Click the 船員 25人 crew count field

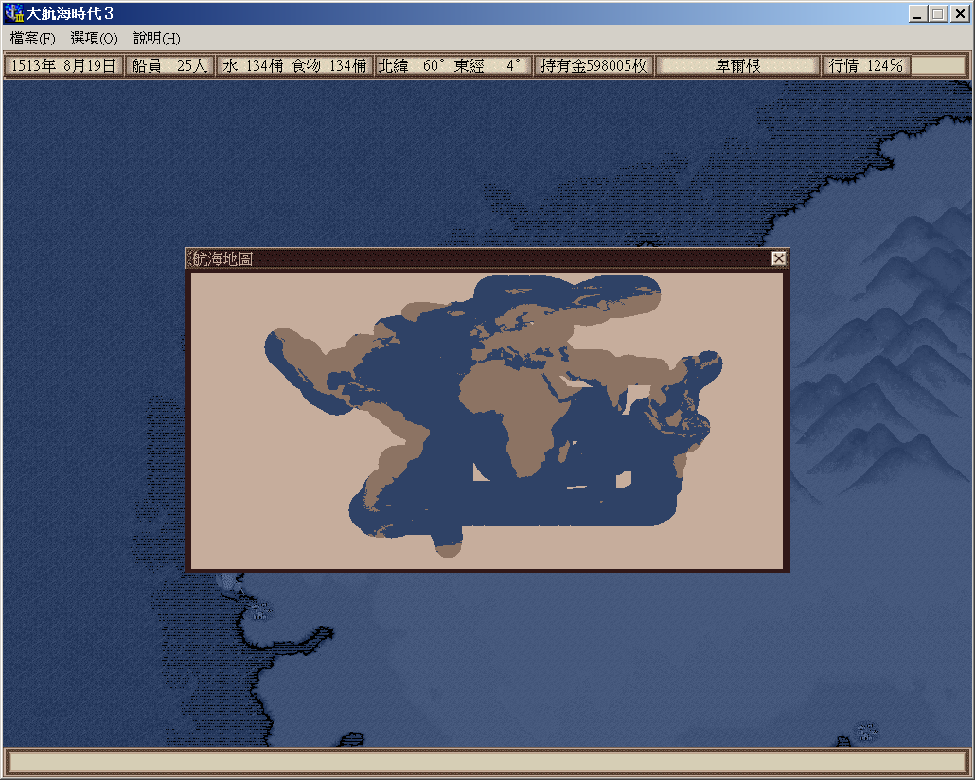tap(169, 65)
